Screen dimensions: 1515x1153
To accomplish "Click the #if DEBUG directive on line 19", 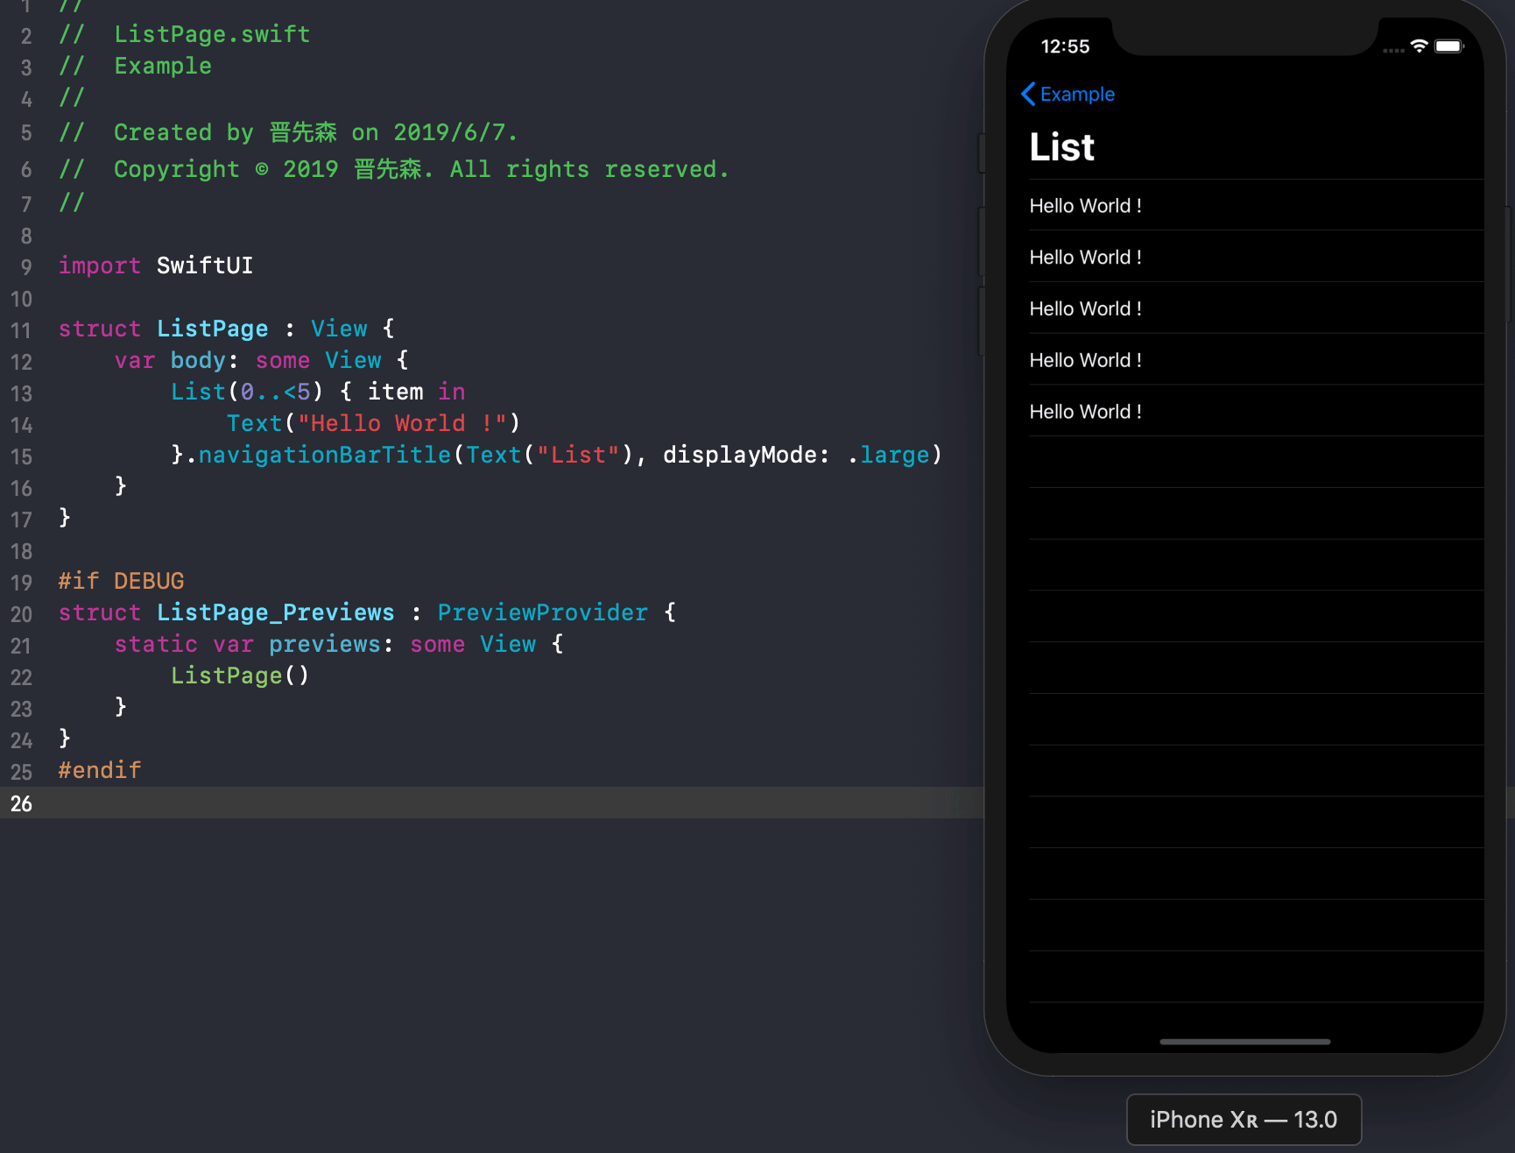I will click(x=121, y=580).
